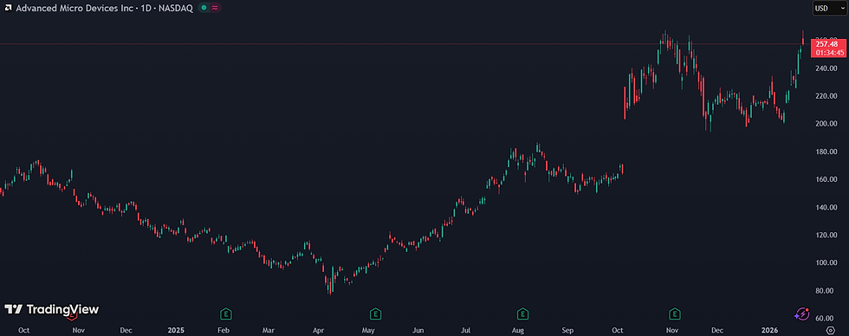This screenshot has width=849, height=336.
Task: Click the AMD logo icon beside the symbol name
Action: 9,8
